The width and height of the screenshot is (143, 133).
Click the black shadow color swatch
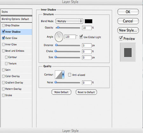[x=88, y=21]
